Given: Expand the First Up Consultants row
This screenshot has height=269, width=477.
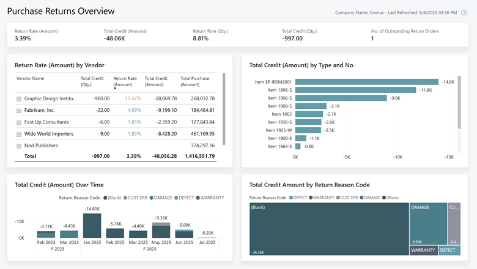Looking at the screenshot, I should tap(19, 122).
